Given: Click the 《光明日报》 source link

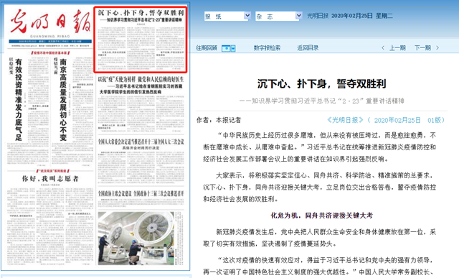Looking at the screenshot, I should [x=345, y=120].
